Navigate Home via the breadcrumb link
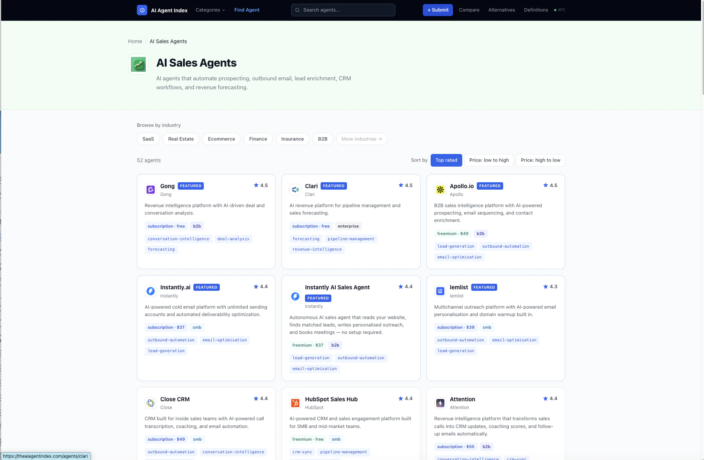704x460 pixels. [x=135, y=41]
